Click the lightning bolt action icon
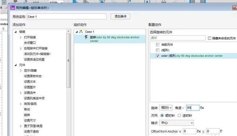 click(86, 37)
